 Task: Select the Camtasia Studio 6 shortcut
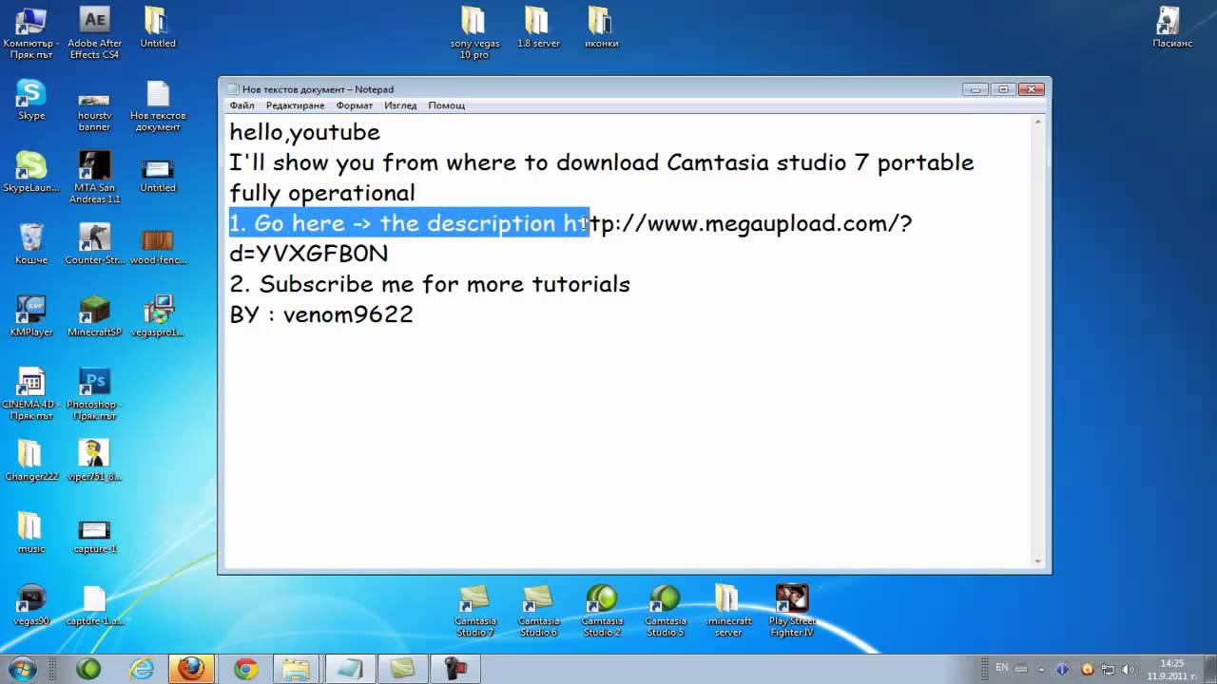[x=538, y=610]
